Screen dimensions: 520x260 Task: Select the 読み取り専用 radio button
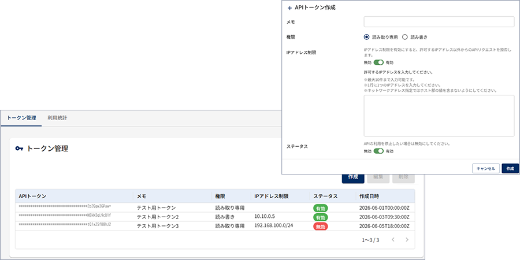point(366,37)
